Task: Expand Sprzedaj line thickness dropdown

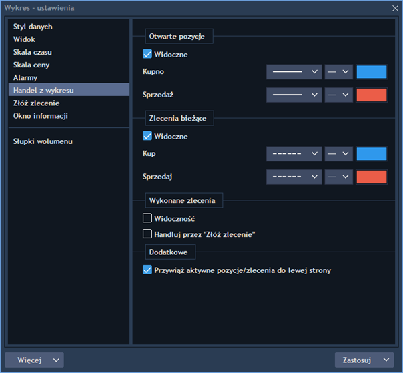Action: (x=338, y=177)
